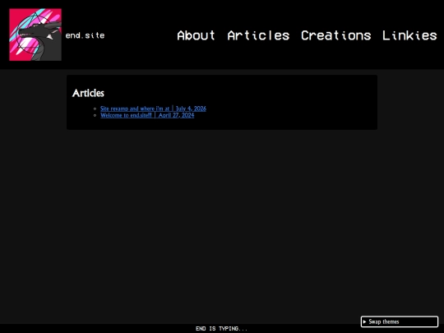This screenshot has height=333, width=444.
Task: Click the "END IS TYPING..." footer text
Action: [x=221, y=328]
